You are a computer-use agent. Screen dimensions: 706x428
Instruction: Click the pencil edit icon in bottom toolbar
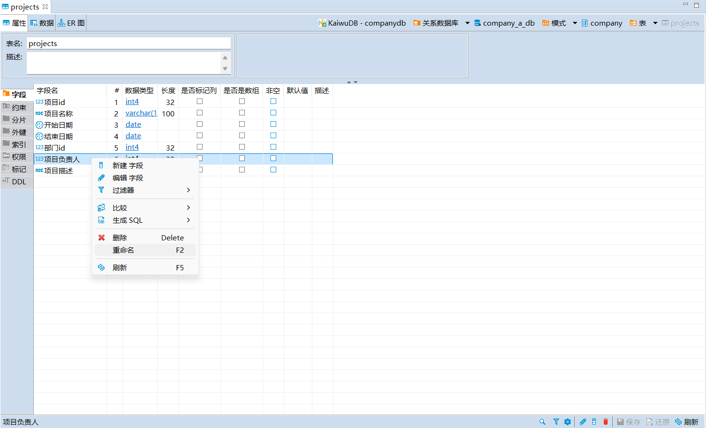(583, 422)
